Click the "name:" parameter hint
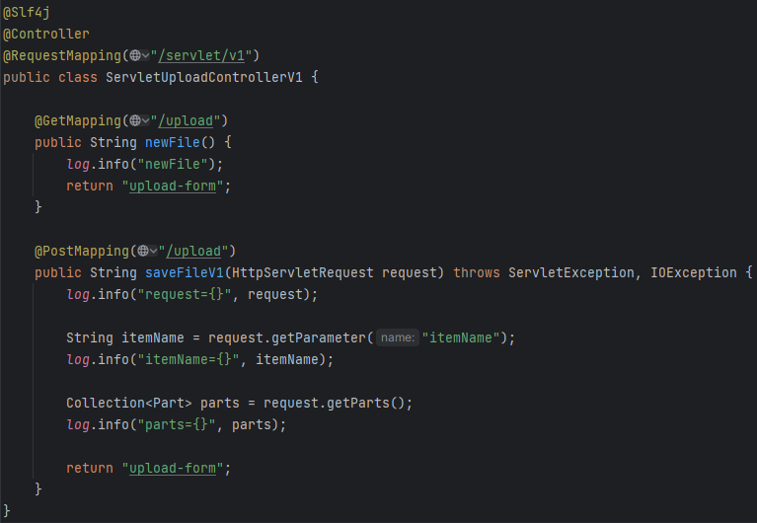The width and height of the screenshot is (757, 523). click(x=398, y=337)
